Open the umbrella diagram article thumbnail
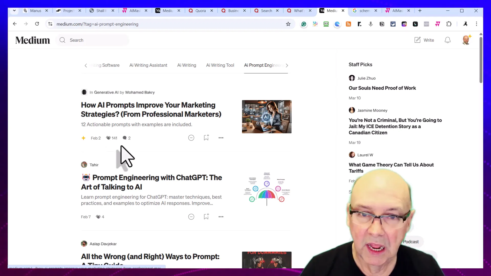Image resolution: width=491 pixels, height=276 pixels. coord(266,189)
